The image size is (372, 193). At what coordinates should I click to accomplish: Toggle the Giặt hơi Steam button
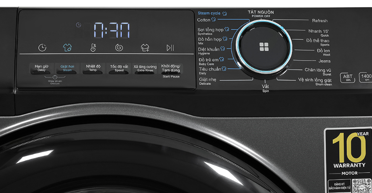pos(67,69)
